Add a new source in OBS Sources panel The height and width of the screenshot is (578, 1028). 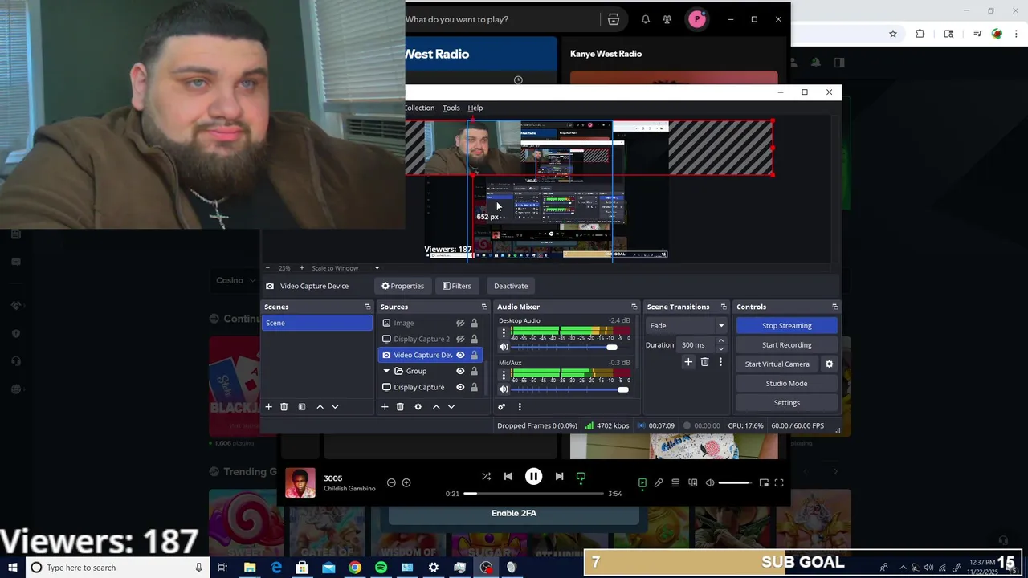pyautogui.click(x=385, y=407)
